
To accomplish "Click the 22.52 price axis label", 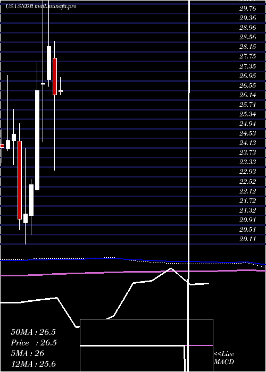I will pos(248,182).
